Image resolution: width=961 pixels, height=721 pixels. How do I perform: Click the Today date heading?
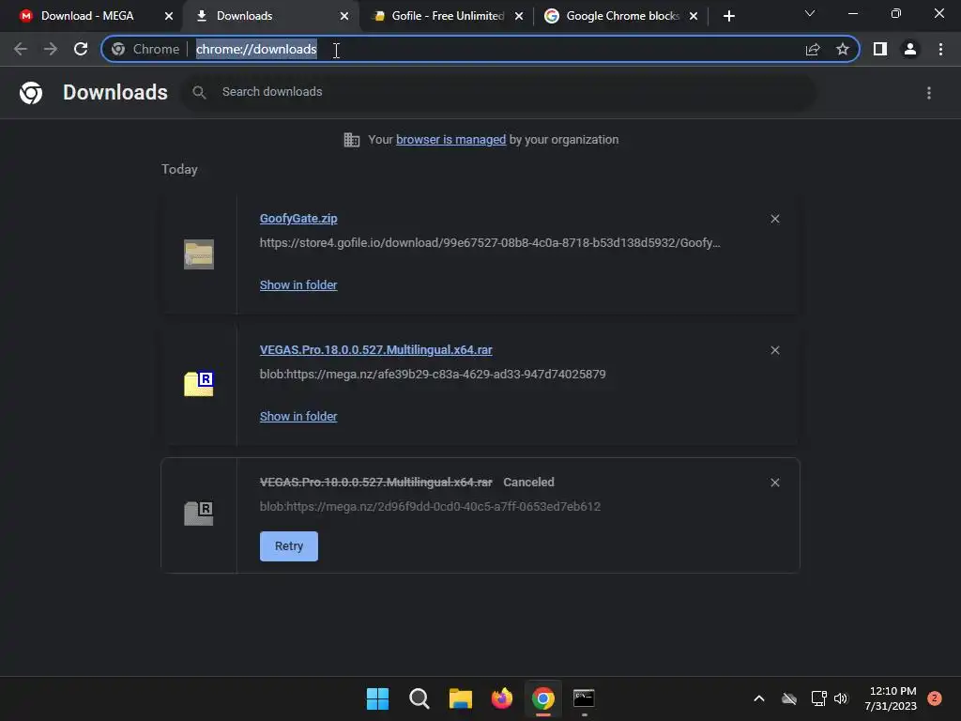point(179,169)
